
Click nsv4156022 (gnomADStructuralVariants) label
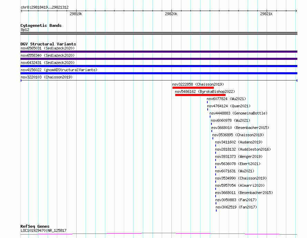(59, 70)
